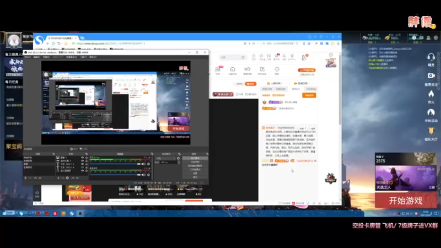Open 编辑 menu in OBS
Viewport: 441px width, 248px height.
pos(36,57)
